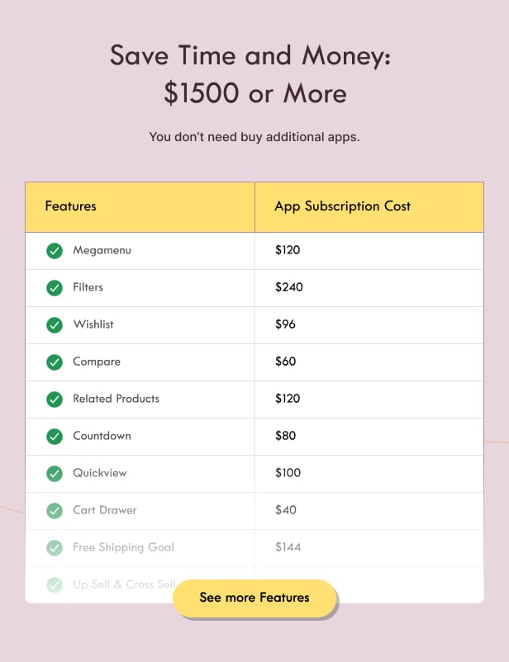Select the checkmark icon next to Wishlist

[x=54, y=325]
